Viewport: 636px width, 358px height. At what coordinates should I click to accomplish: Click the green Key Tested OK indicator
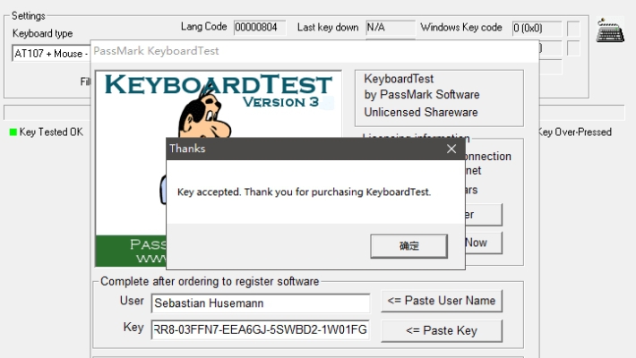(13, 132)
